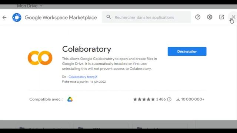Click the Google Workspace Marketplace logo
The image size is (237, 133).
click(x=17, y=17)
